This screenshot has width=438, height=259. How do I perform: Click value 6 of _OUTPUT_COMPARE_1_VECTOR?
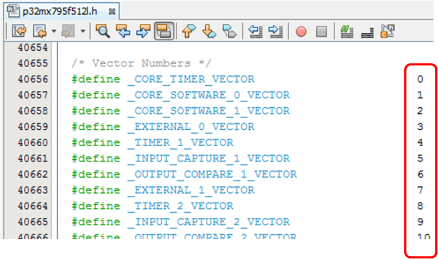pos(420,174)
